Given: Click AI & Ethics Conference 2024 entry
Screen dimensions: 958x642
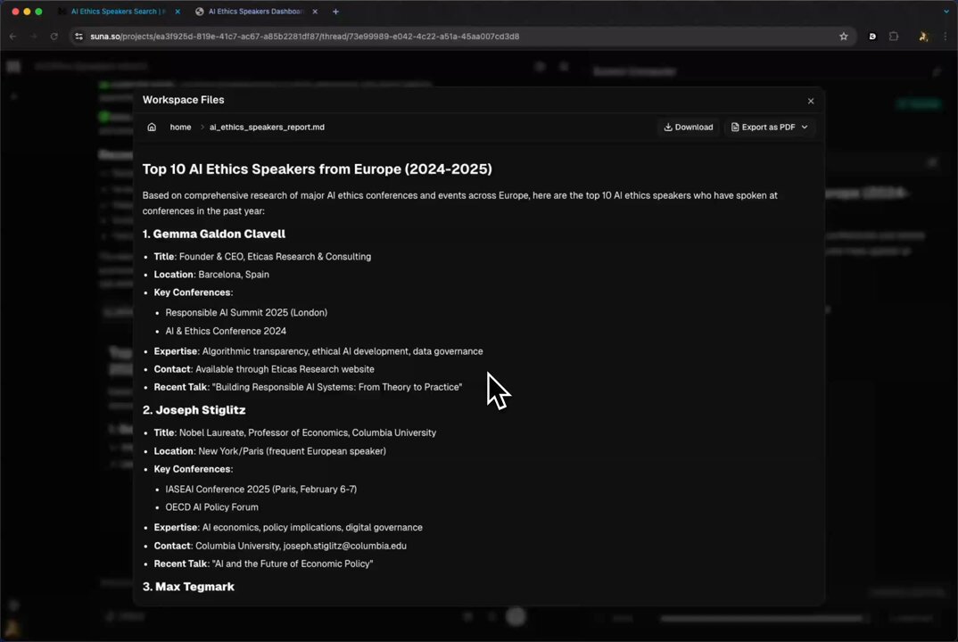Looking at the screenshot, I should [x=226, y=331].
